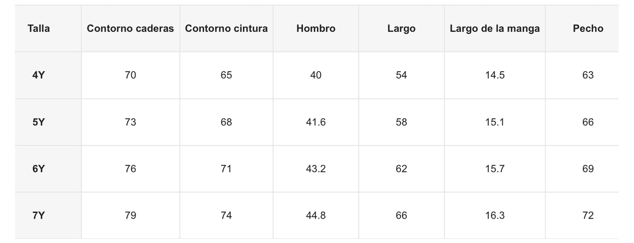Screen dimensions: 634x243
Task: Click the 6Y size row label
Action: point(39,169)
